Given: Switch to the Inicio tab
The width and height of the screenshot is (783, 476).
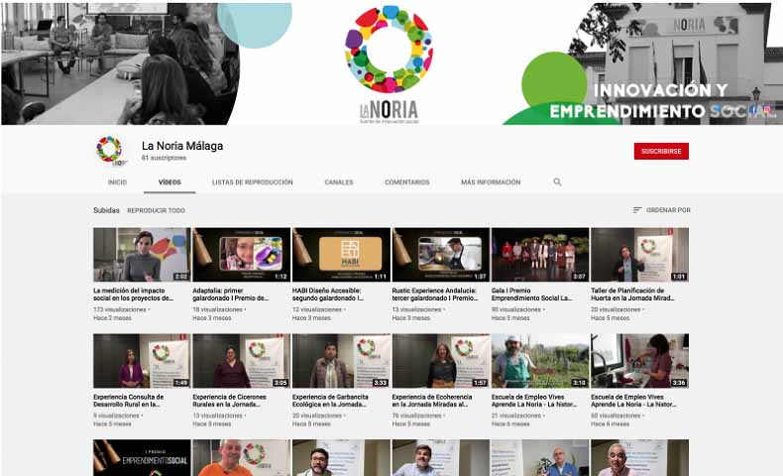Looking at the screenshot, I should [x=117, y=182].
